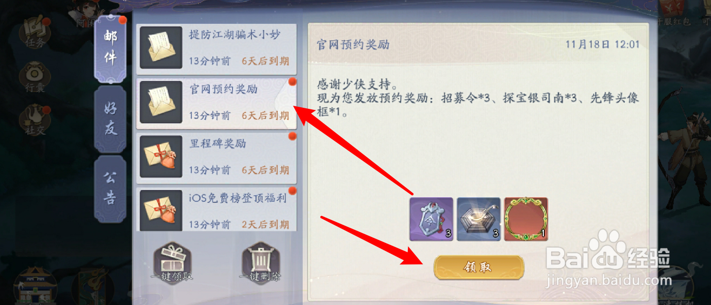Open the 任务 quest icon in sidebar
Screen dimensions: 711x305
35,33
